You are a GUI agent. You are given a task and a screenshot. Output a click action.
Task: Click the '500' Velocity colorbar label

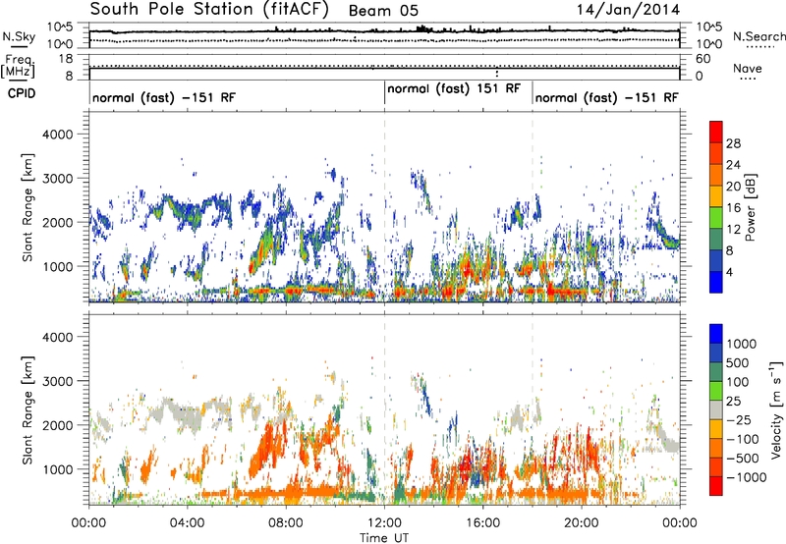(x=736, y=363)
